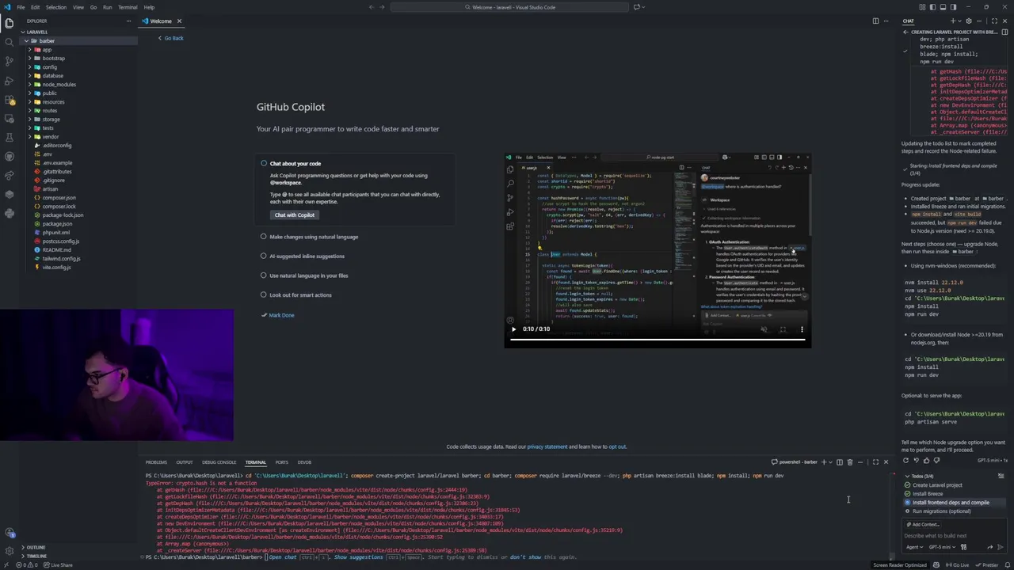The image size is (1014, 570).
Task: Open Remote Explorer view in activity bar
Action: (10, 119)
